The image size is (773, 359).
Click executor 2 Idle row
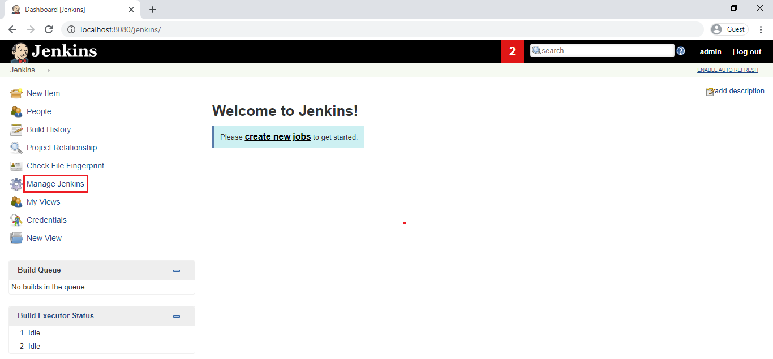(102, 346)
